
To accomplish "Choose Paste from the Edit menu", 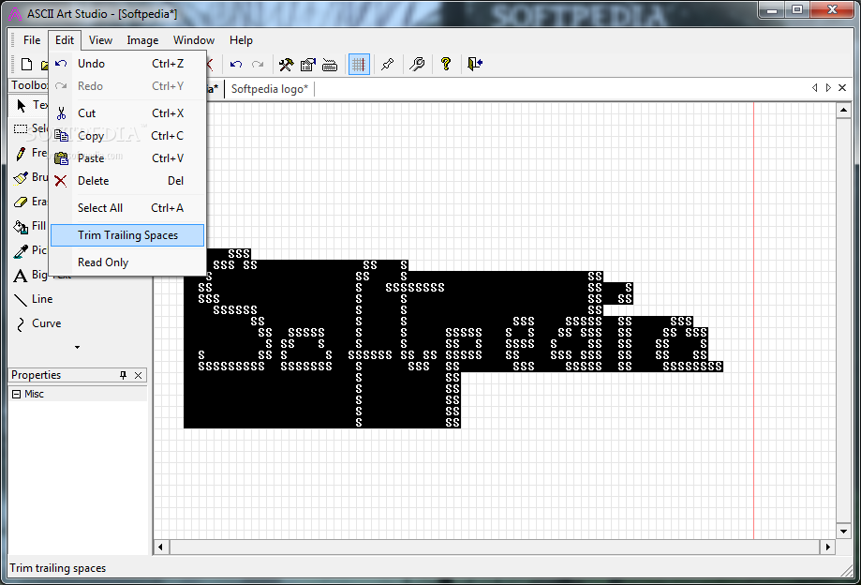I will coord(127,158).
